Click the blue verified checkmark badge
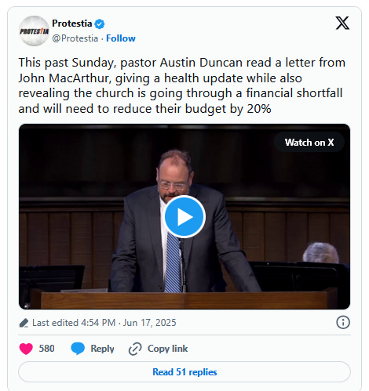This screenshot has width=369, height=391. 100,24
